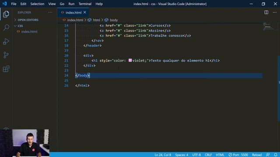Click the </html> closing tag on line 26
The image size is (280, 157).
pos(82,85)
